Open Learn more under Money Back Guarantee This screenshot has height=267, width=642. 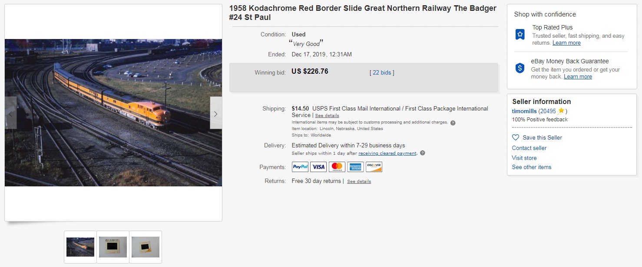pyautogui.click(x=578, y=77)
